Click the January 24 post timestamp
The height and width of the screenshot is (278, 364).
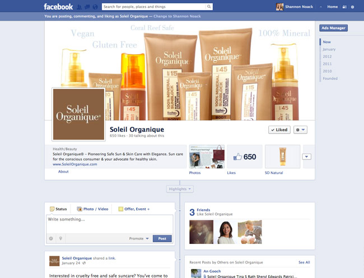pyautogui.click(x=71, y=263)
